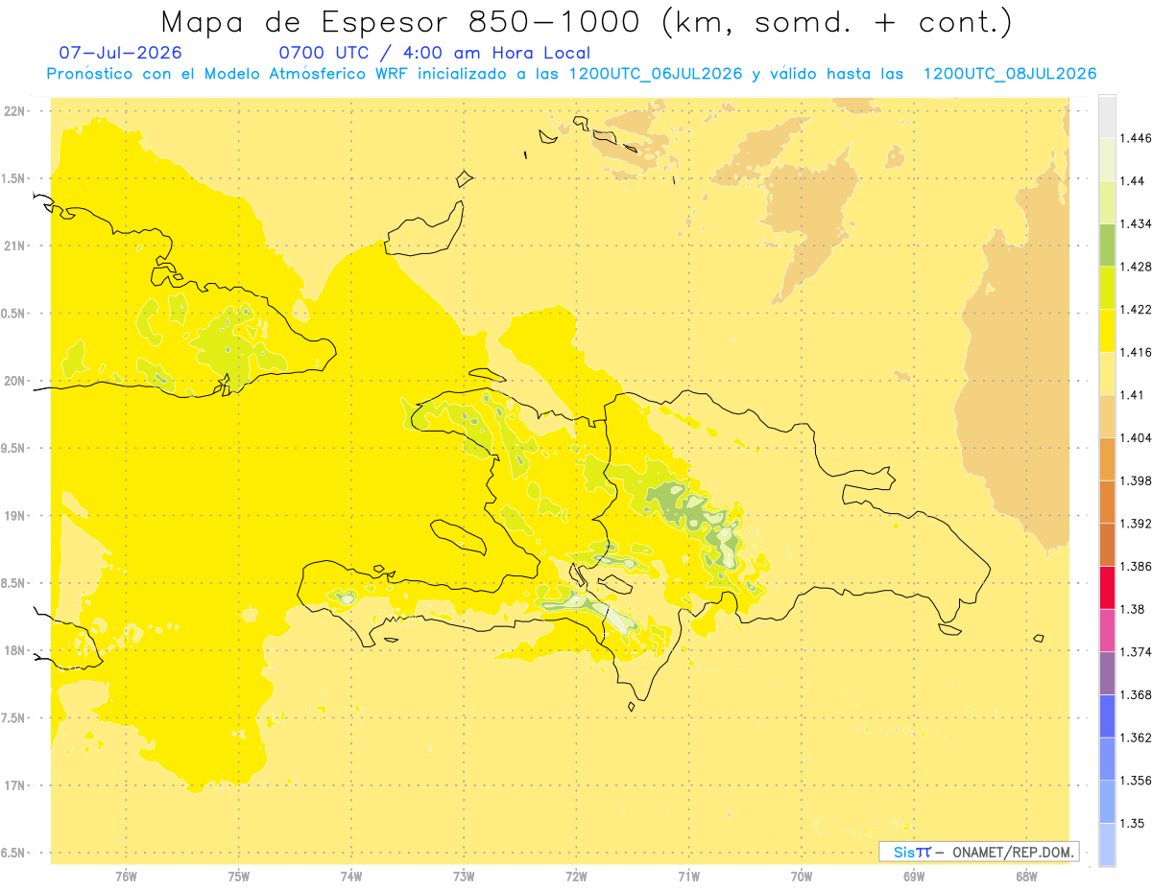Select the blue 1.362–1.368 legend swatch
The image size is (1152, 889).
pyautogui.click(x=1107, y=715)
